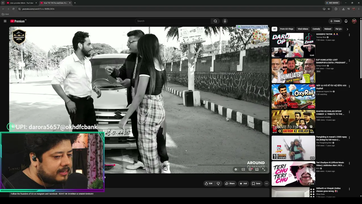
Task: Open Chrome downloads
Action: tap(343, 9)
